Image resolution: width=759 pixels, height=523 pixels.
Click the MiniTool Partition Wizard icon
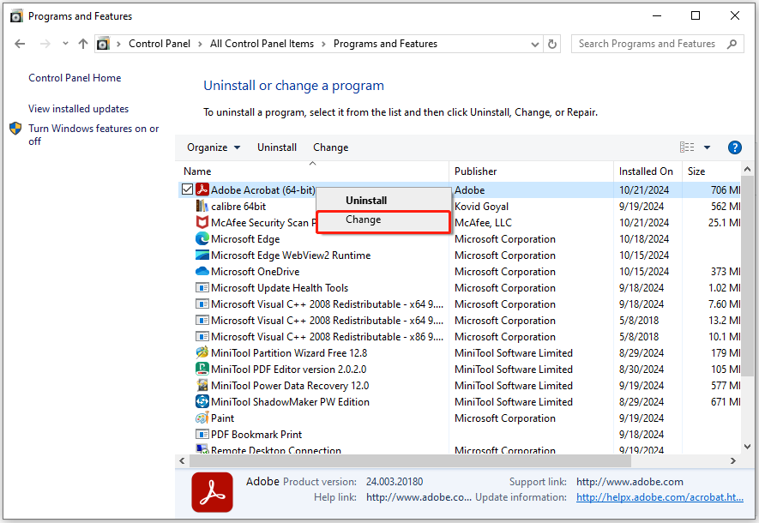coord(202,352)
